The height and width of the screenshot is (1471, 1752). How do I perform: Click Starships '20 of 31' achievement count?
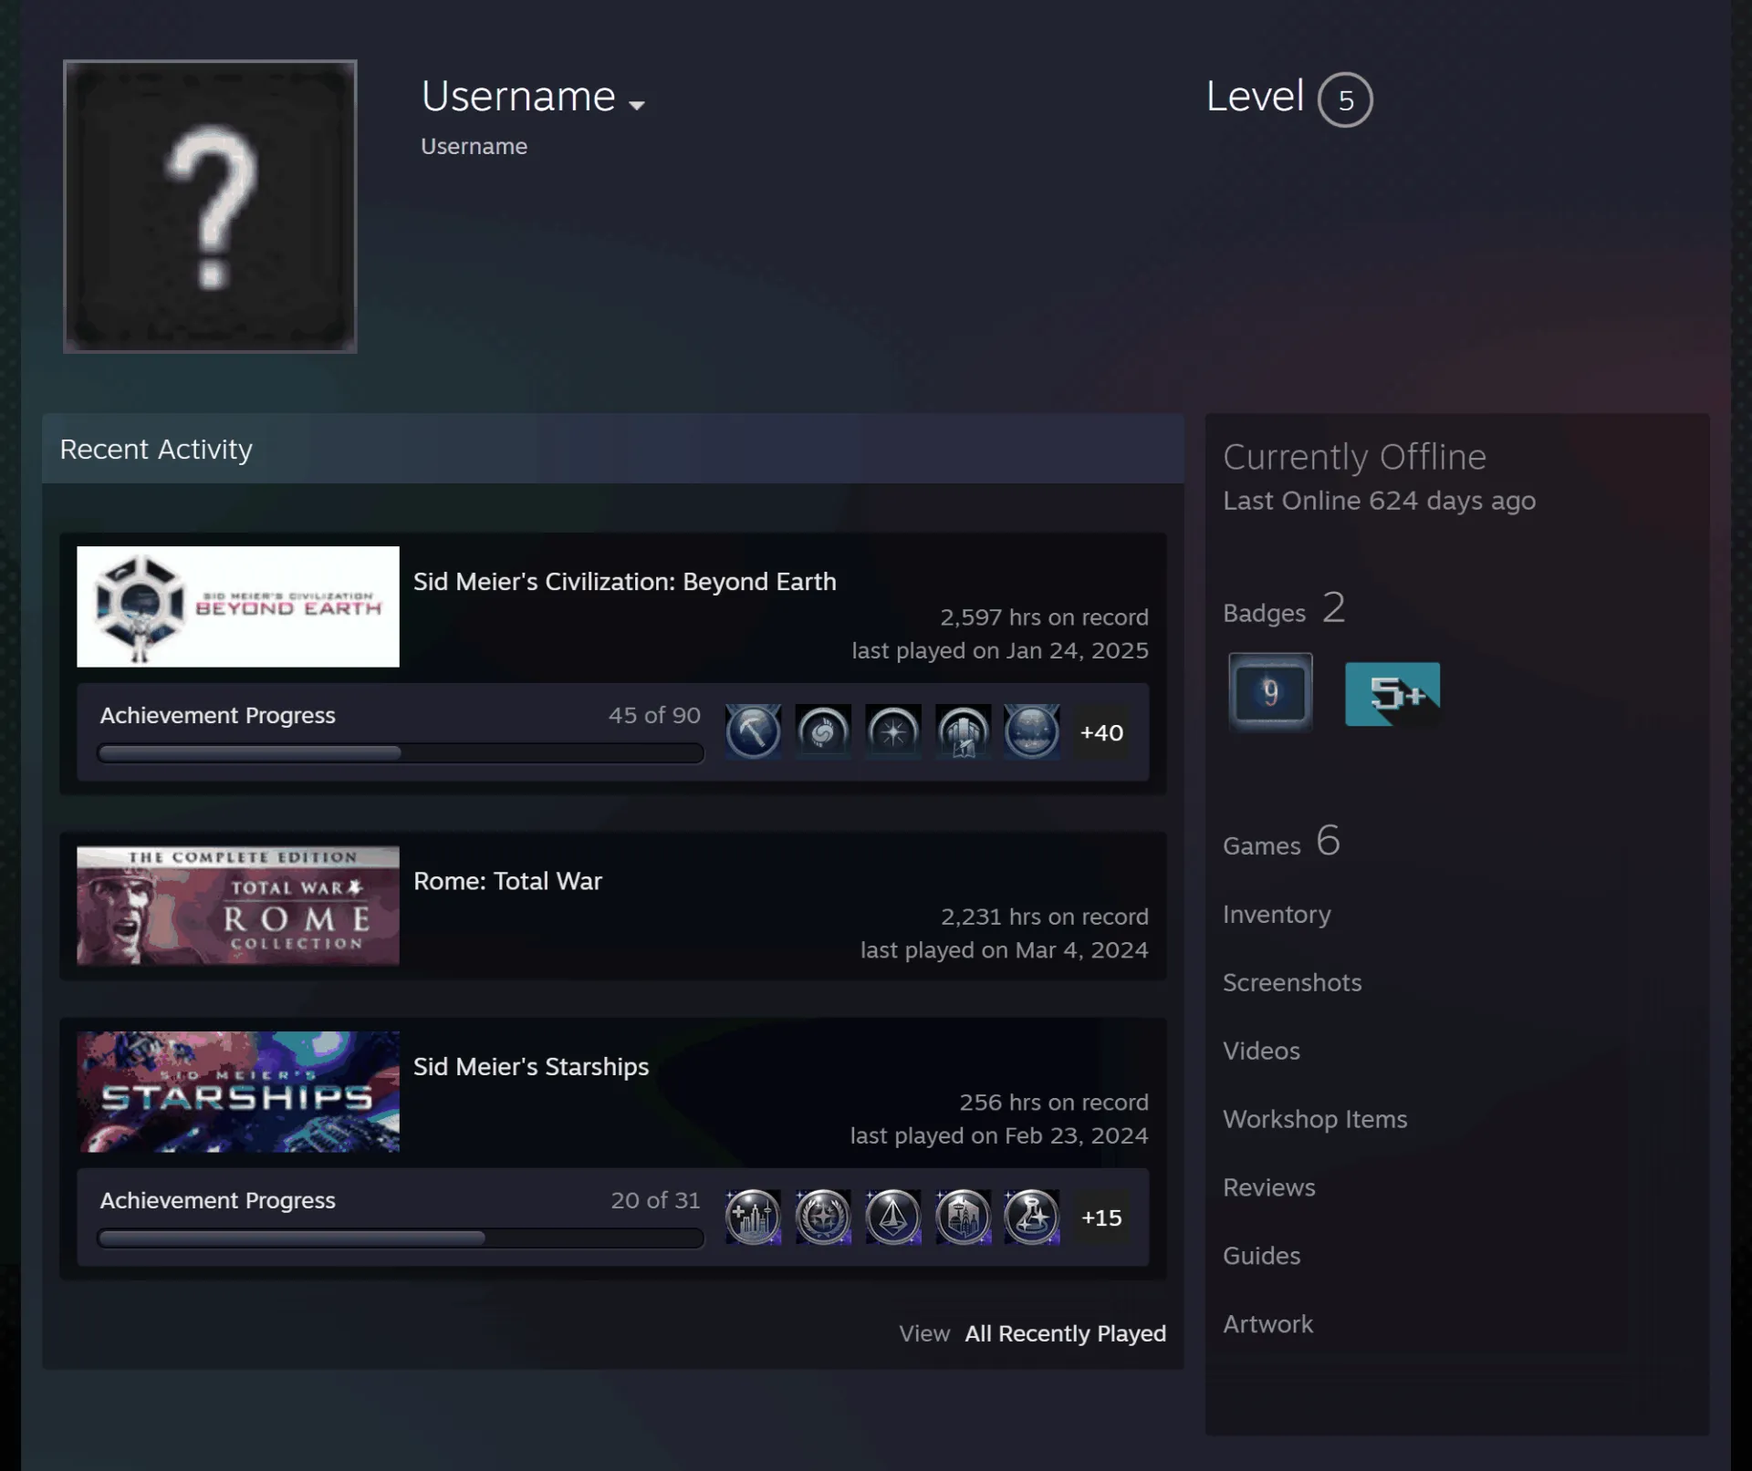coord(655,1200)
